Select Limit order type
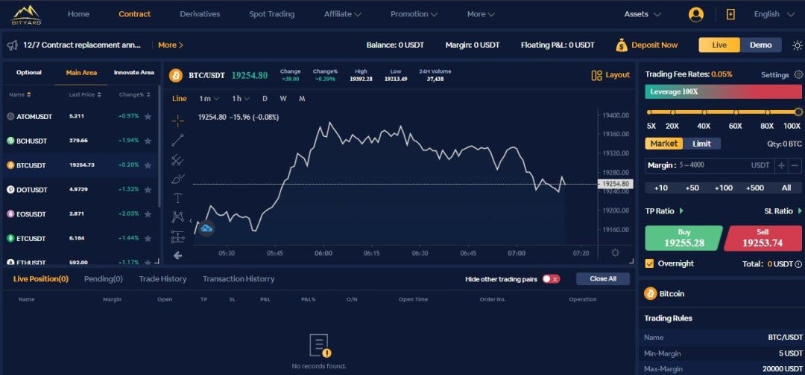805x375 pixels. (x=702, y=144)
